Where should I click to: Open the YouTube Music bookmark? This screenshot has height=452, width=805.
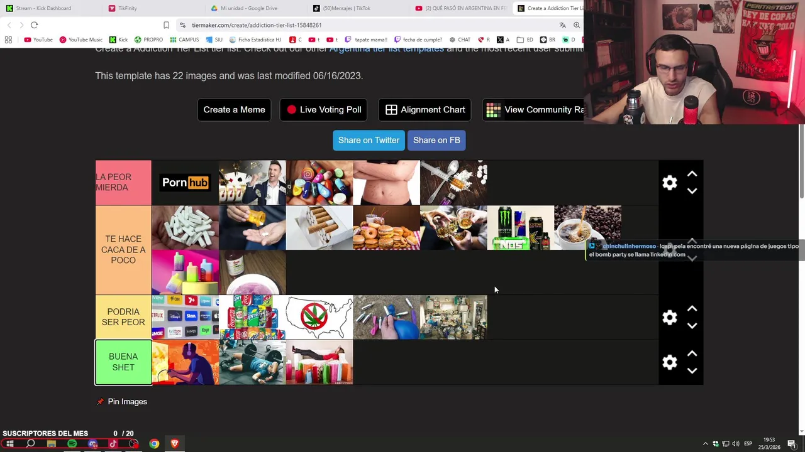[80, 40]
